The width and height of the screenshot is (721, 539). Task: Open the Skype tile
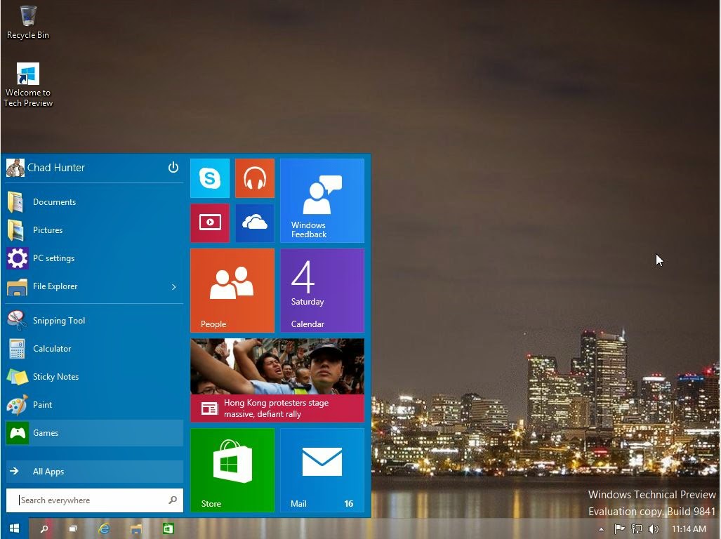[210, 178]
